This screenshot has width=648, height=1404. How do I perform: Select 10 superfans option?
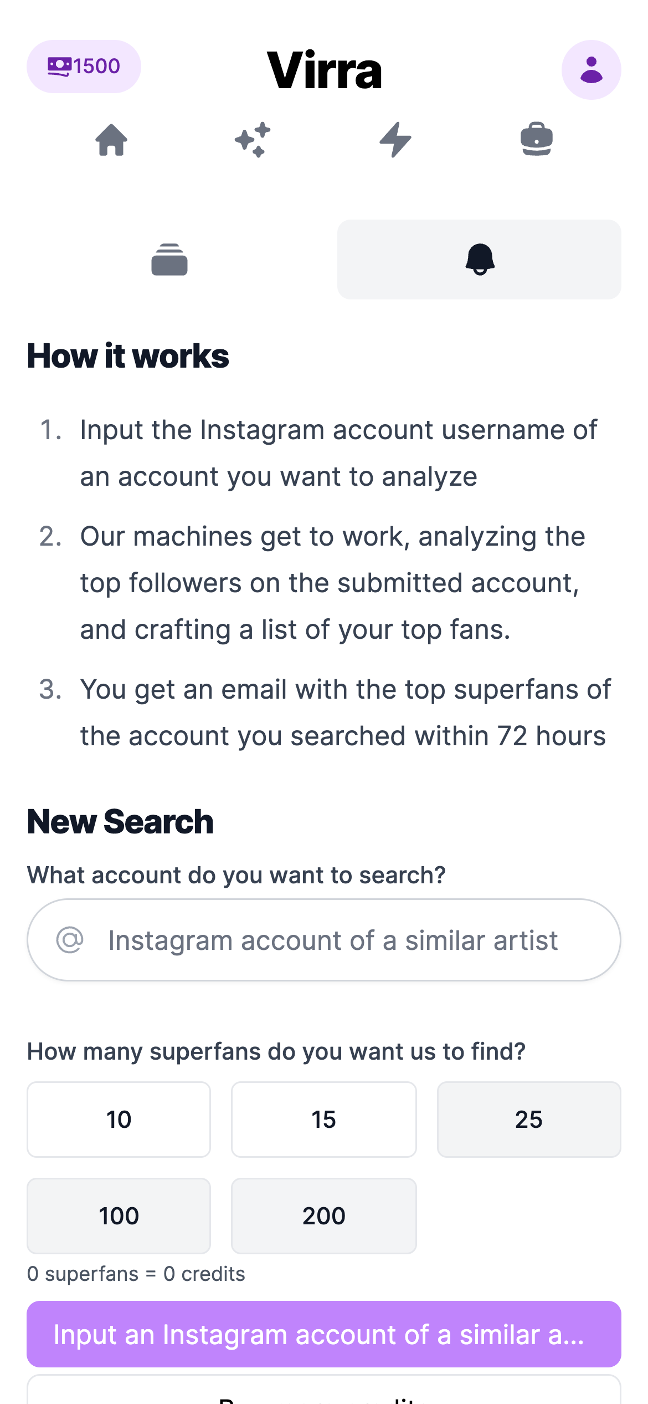[x=119, y=1120]
